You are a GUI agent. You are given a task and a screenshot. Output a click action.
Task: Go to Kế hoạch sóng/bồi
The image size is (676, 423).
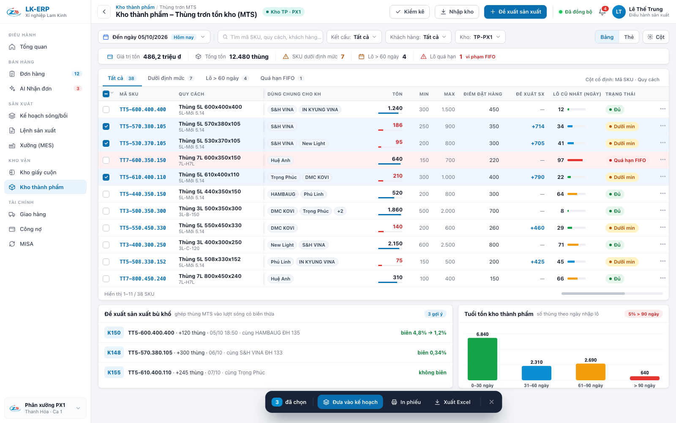coord(45,115)
